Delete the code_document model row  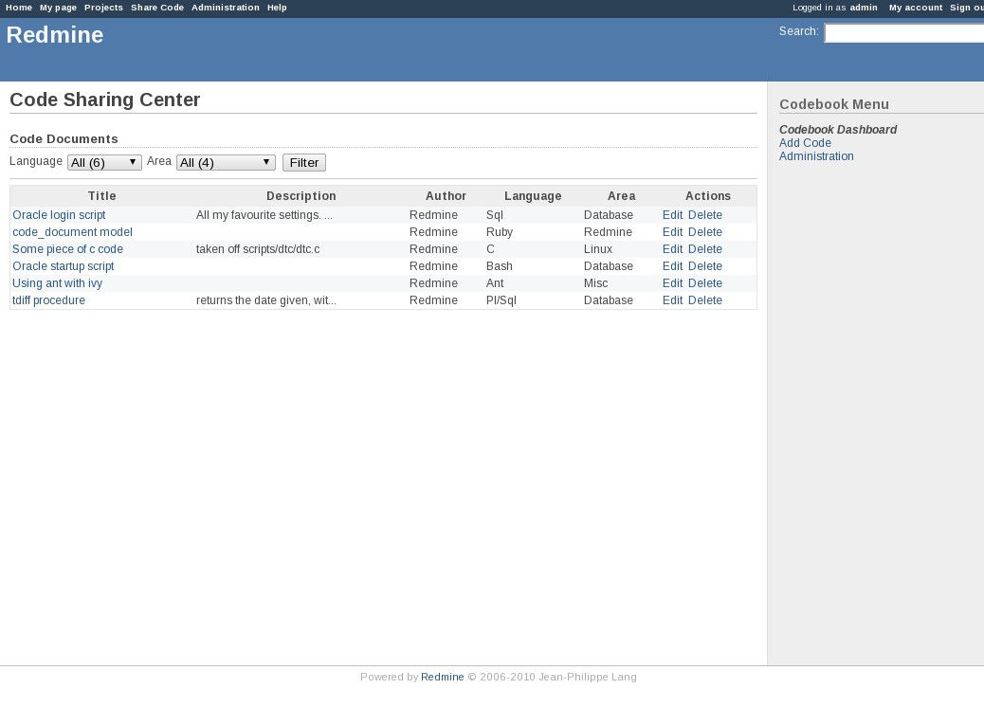(x=704, y=232)
